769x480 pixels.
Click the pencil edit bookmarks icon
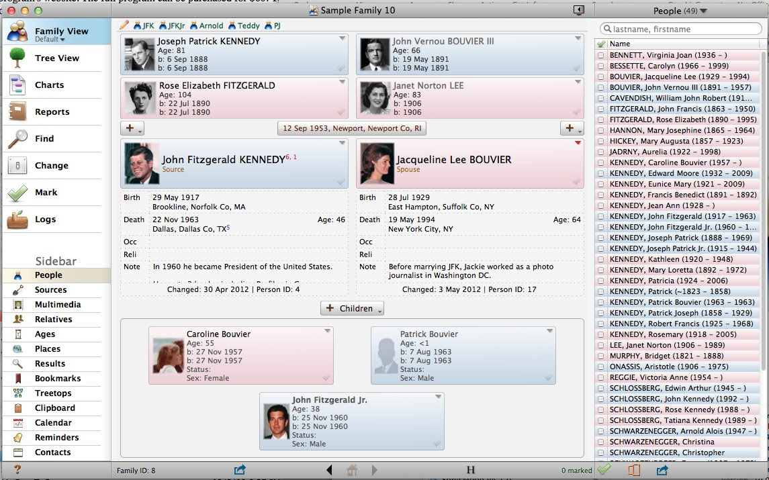(x=124, y=25)
